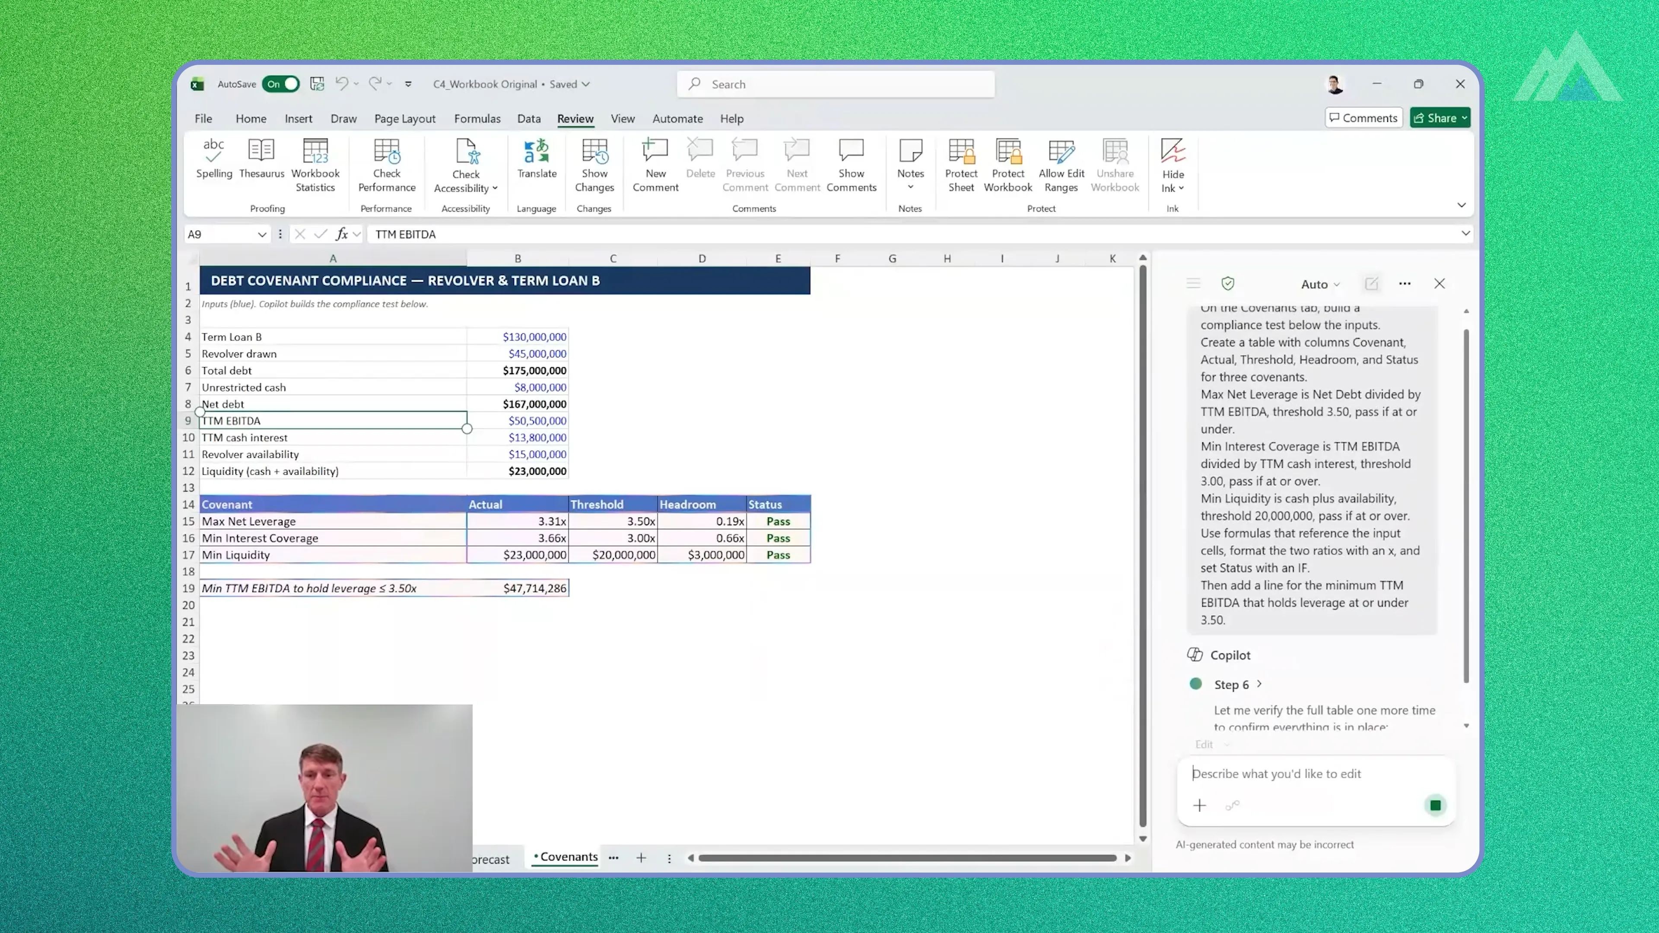Select the Term Loan B value $130,000,000

(x=518, y=337)
